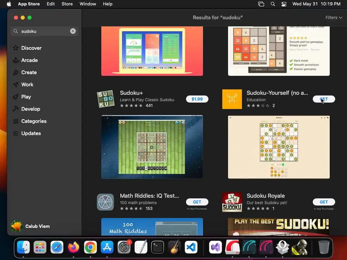Open the Apple menu

pyautogui.click(x=8, y=4)
